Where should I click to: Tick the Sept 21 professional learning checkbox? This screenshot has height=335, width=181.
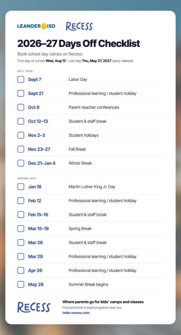click(21, 93)
